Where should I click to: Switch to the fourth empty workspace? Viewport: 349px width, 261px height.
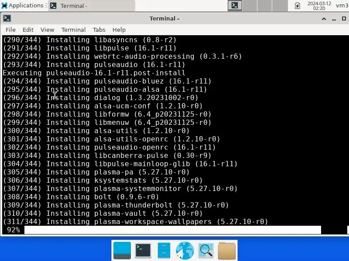279,5
